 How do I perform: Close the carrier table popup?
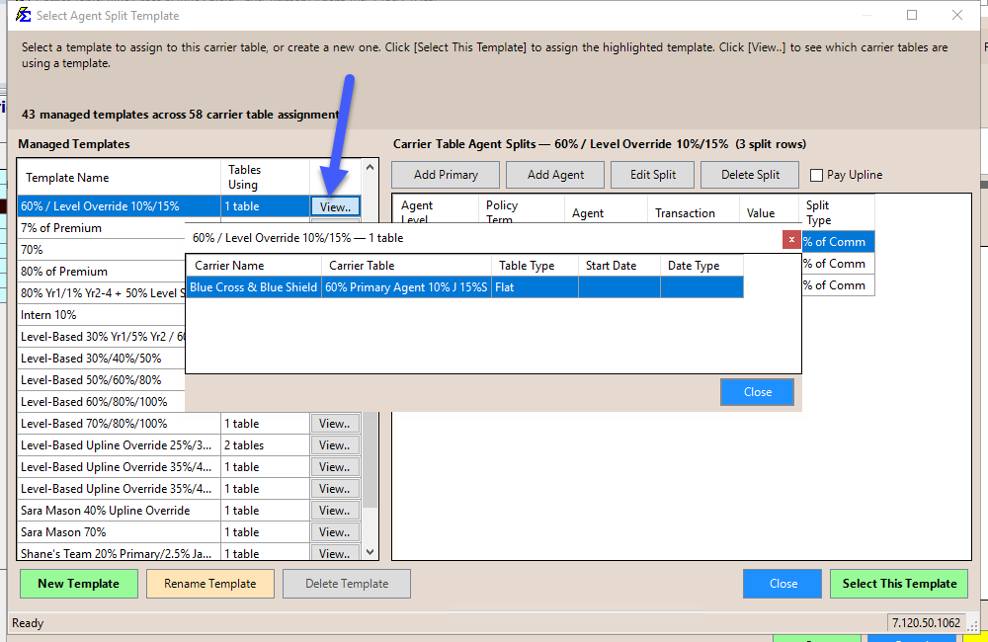(x=757, y=392)
